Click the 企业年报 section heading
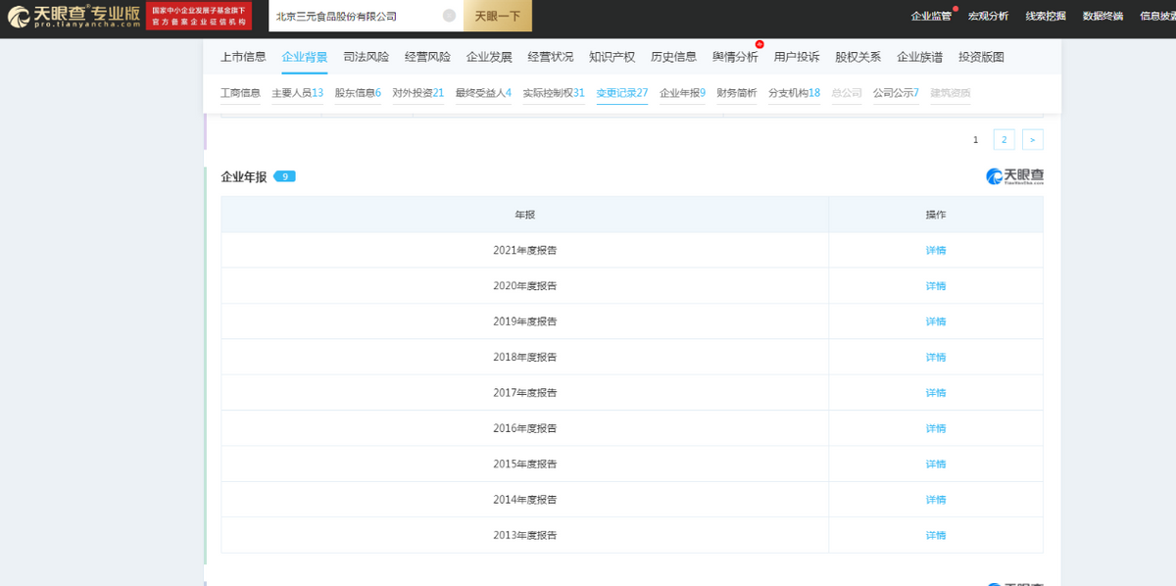 (x=244, y=176)
